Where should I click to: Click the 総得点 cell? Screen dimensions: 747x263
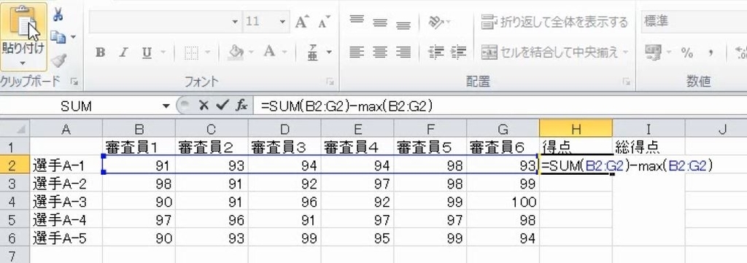pyautogui.click(x=649, y=147)
